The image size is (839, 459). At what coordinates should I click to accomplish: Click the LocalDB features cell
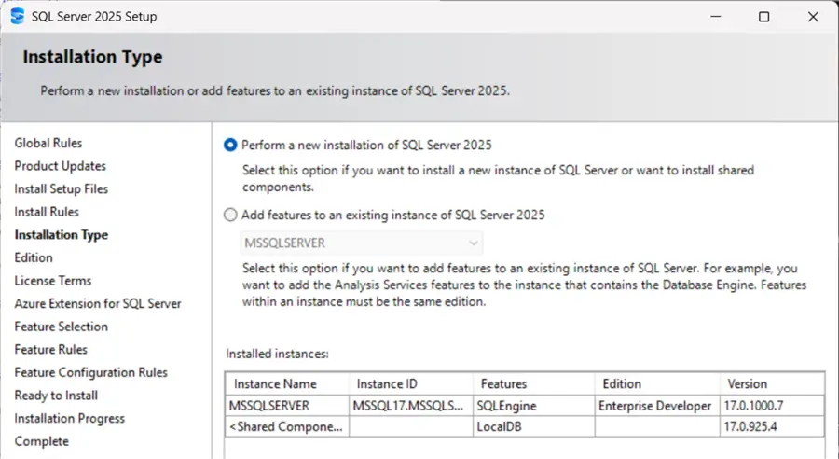coord(534,427)
